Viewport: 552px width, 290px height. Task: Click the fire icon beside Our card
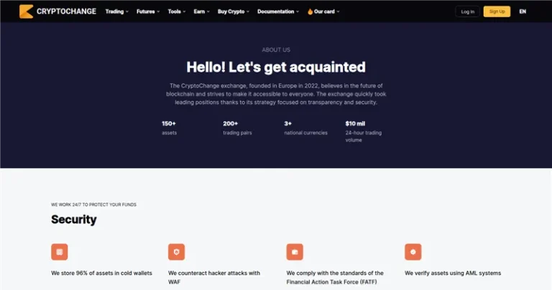tap(310, 11)
